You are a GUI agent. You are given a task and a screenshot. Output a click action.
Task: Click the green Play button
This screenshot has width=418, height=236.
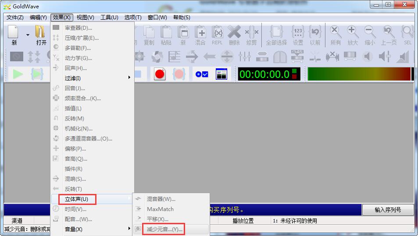pos(18,74)
